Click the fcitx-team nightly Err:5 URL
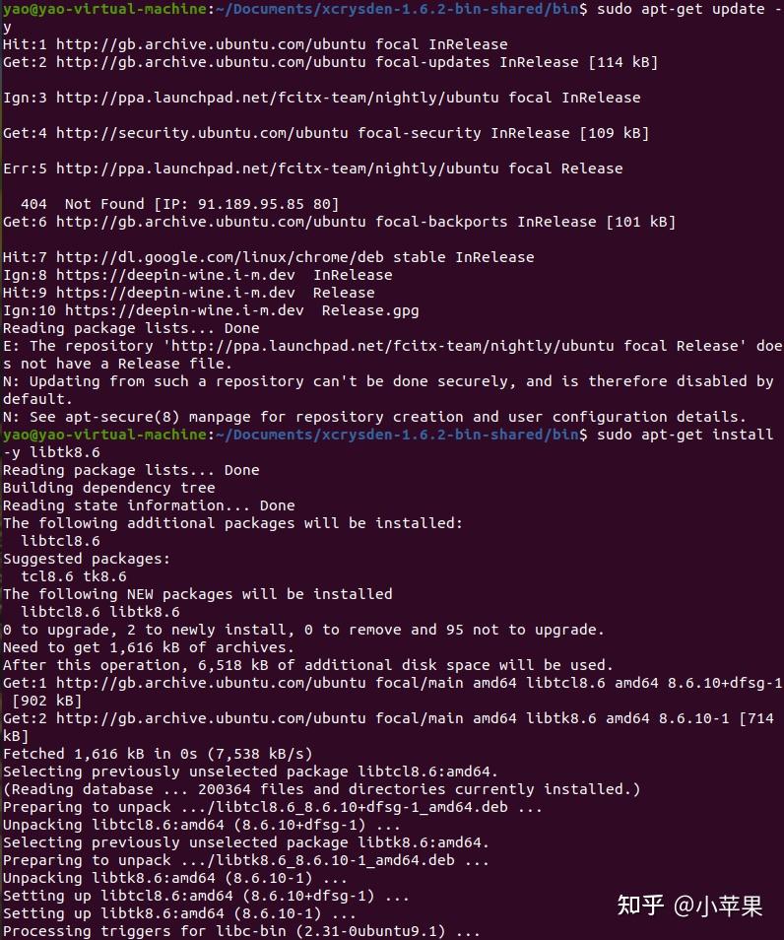 [277, 168]
